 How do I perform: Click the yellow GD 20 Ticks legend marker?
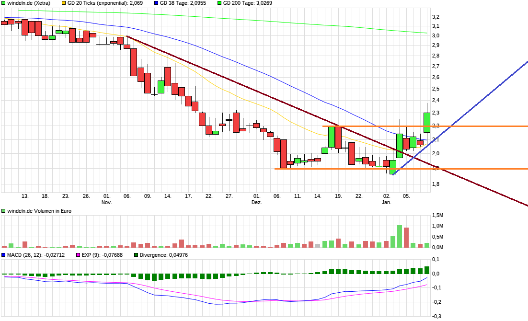pyautogui.click(x=64, y=3)
